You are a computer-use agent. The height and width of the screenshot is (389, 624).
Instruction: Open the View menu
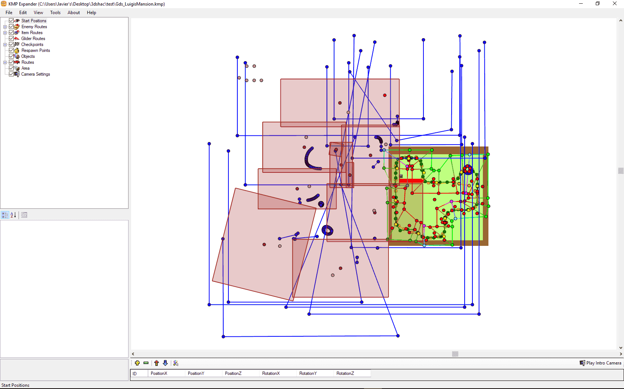click(38, 13)
